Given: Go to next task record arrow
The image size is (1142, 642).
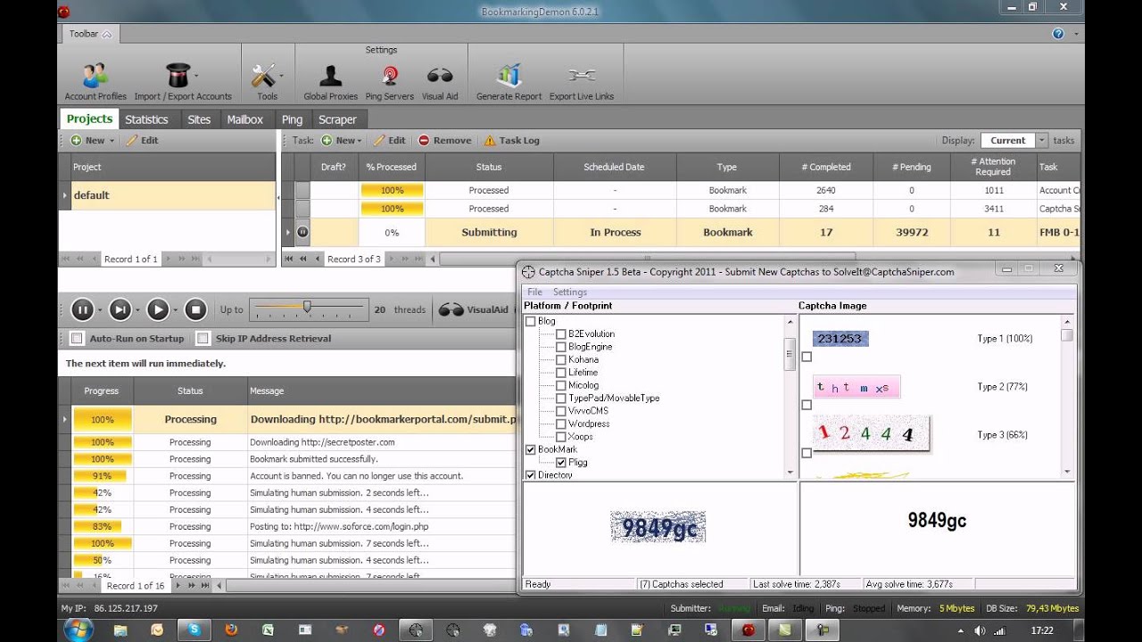Looking at the screenshot, I should click(x=389, y=259).
